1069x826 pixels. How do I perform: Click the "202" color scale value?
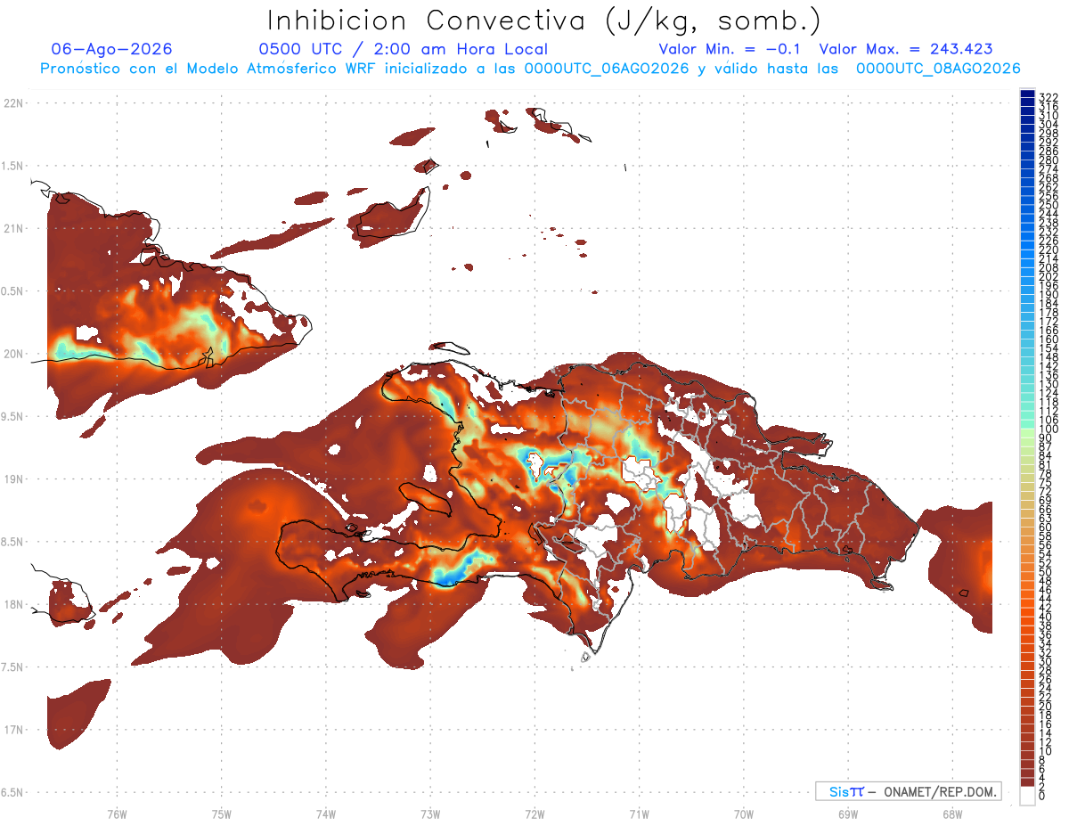tap(1049, 276)
